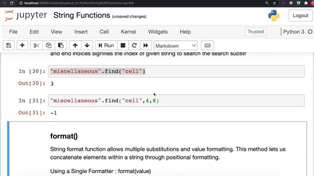The height and width of the screenshot is (176, 314).
Task: Open the Kernel menu
Action: coord(129,32)
